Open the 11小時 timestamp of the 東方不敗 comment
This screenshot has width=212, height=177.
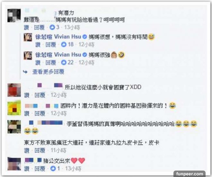click(x=58, y=150)
